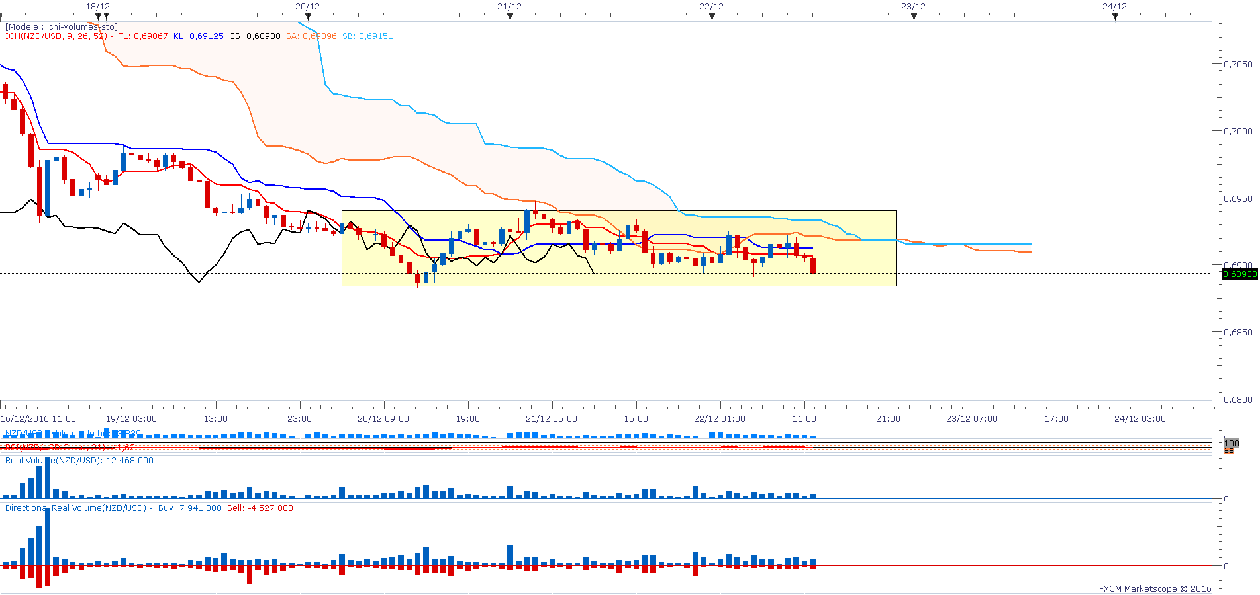Click the '21/12 05:00' time axis label

(552, 418)
